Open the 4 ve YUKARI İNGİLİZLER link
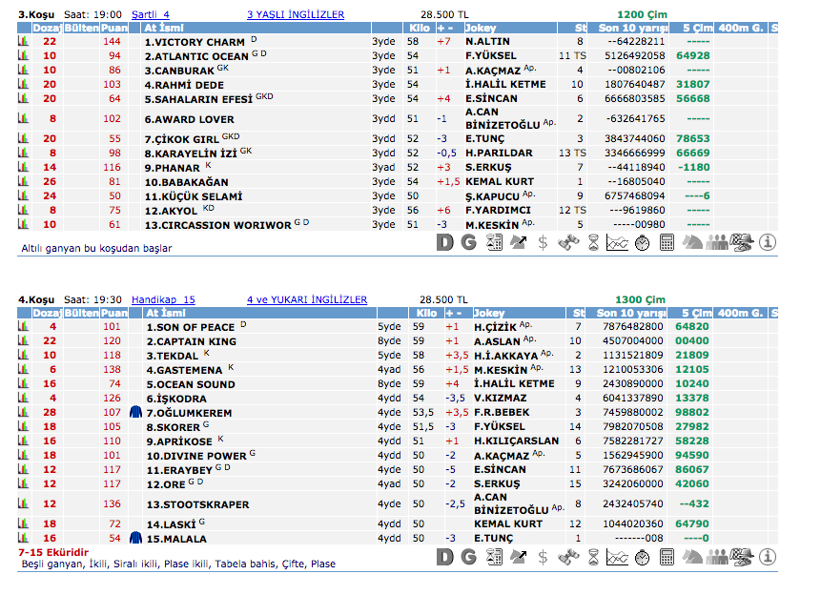The image size is (821, 595). (307, 299)
